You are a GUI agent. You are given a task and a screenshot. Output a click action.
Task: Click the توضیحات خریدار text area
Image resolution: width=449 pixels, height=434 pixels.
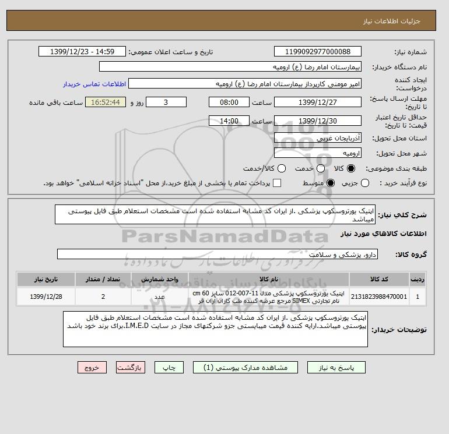pyautogui.click(x=215, y=329)
